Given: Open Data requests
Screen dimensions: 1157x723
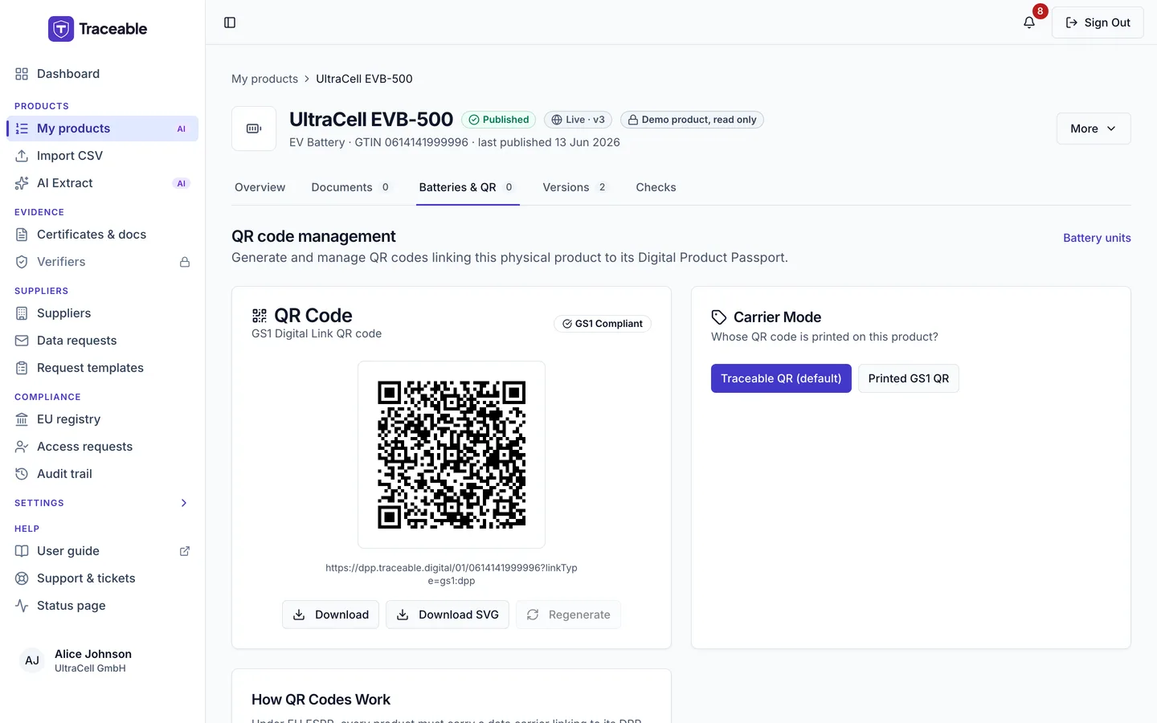Looking at the screenshot, I should tap(102, 341).
